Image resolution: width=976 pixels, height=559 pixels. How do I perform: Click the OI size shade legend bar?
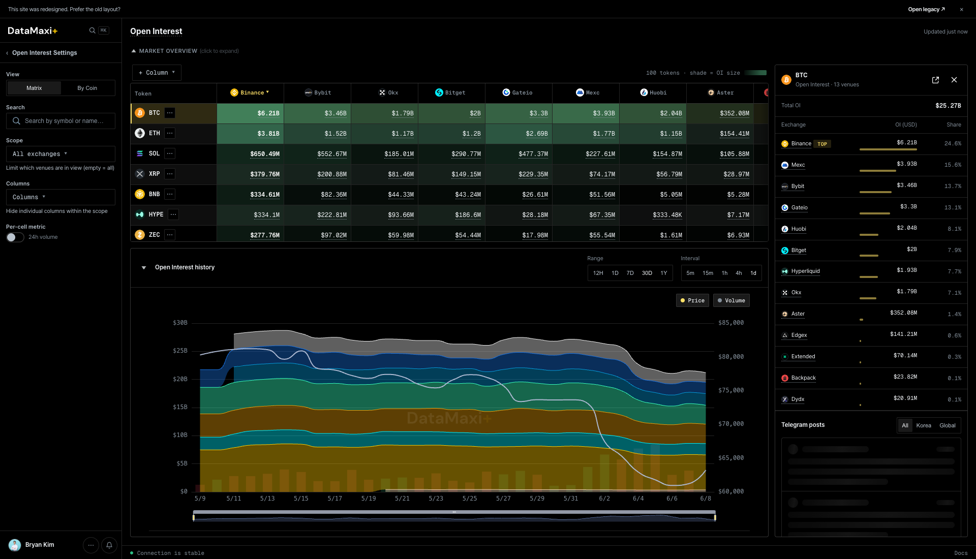[755, 73]
